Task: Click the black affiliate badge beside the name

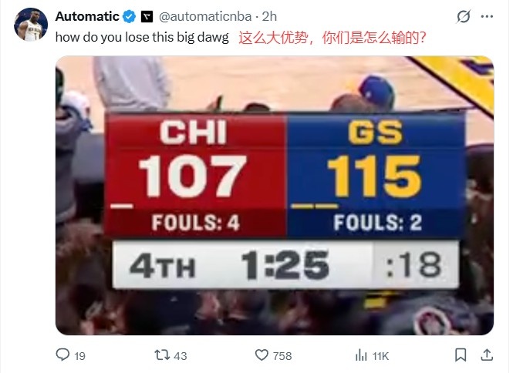Action: tap(147, 16)
